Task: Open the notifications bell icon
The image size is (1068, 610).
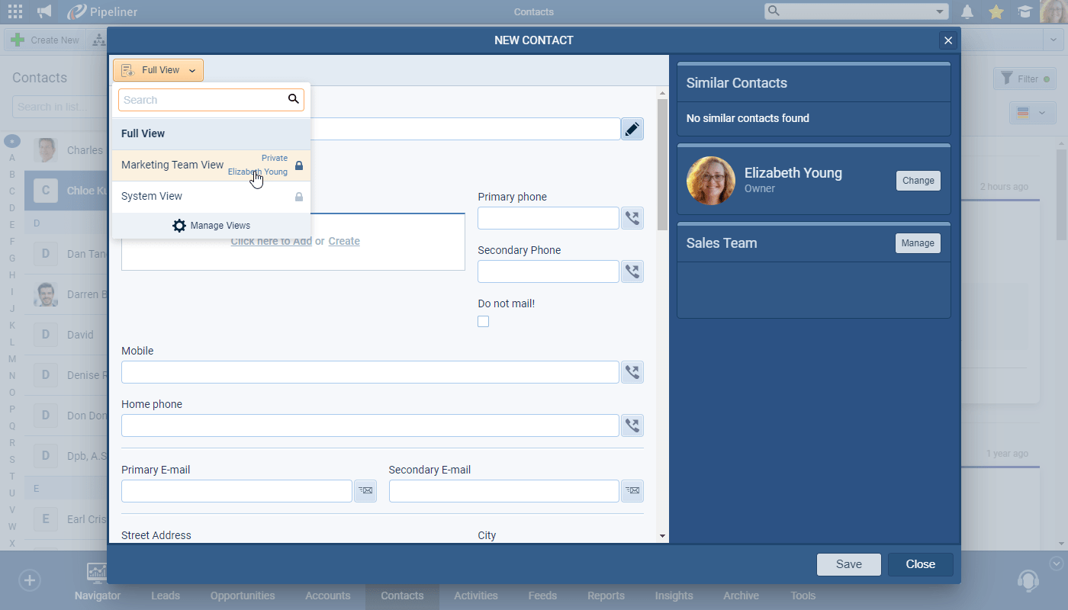Action: pos(967,11)
